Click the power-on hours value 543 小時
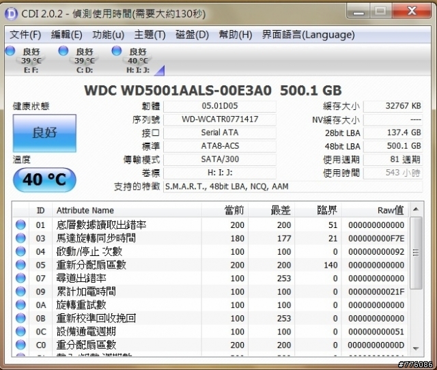437x370 pixels. point(393,173)
